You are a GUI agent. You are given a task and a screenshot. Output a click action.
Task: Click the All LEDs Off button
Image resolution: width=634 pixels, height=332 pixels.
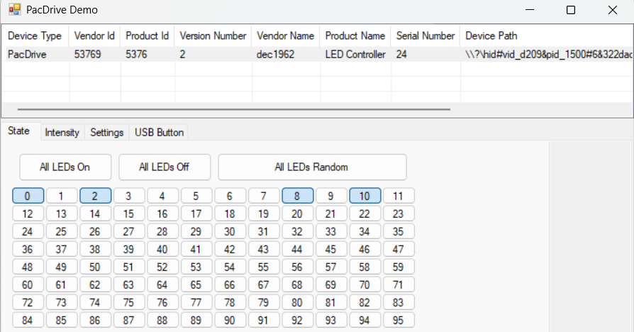tap(164, 167)
